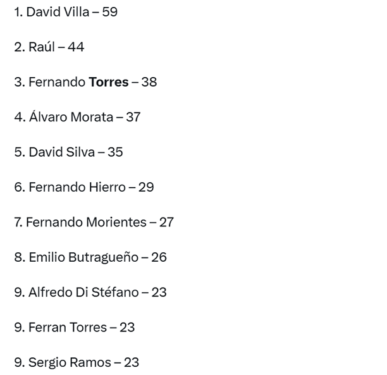Click the number 44 after Raúl
Viewport: 387px width, 375px height.
76,47
